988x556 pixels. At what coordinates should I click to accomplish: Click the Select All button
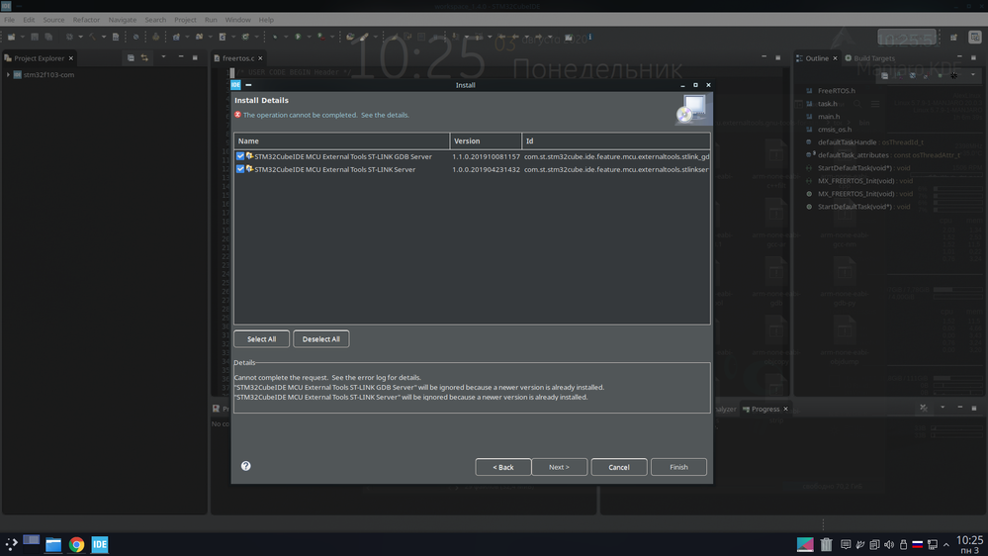tap(261, 339)
